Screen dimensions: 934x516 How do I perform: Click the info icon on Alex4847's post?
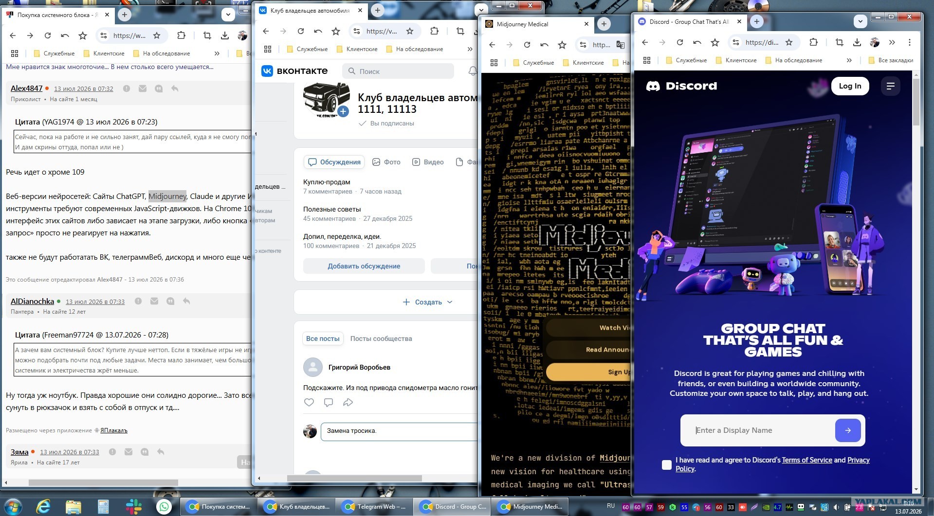tap(127, 89)
